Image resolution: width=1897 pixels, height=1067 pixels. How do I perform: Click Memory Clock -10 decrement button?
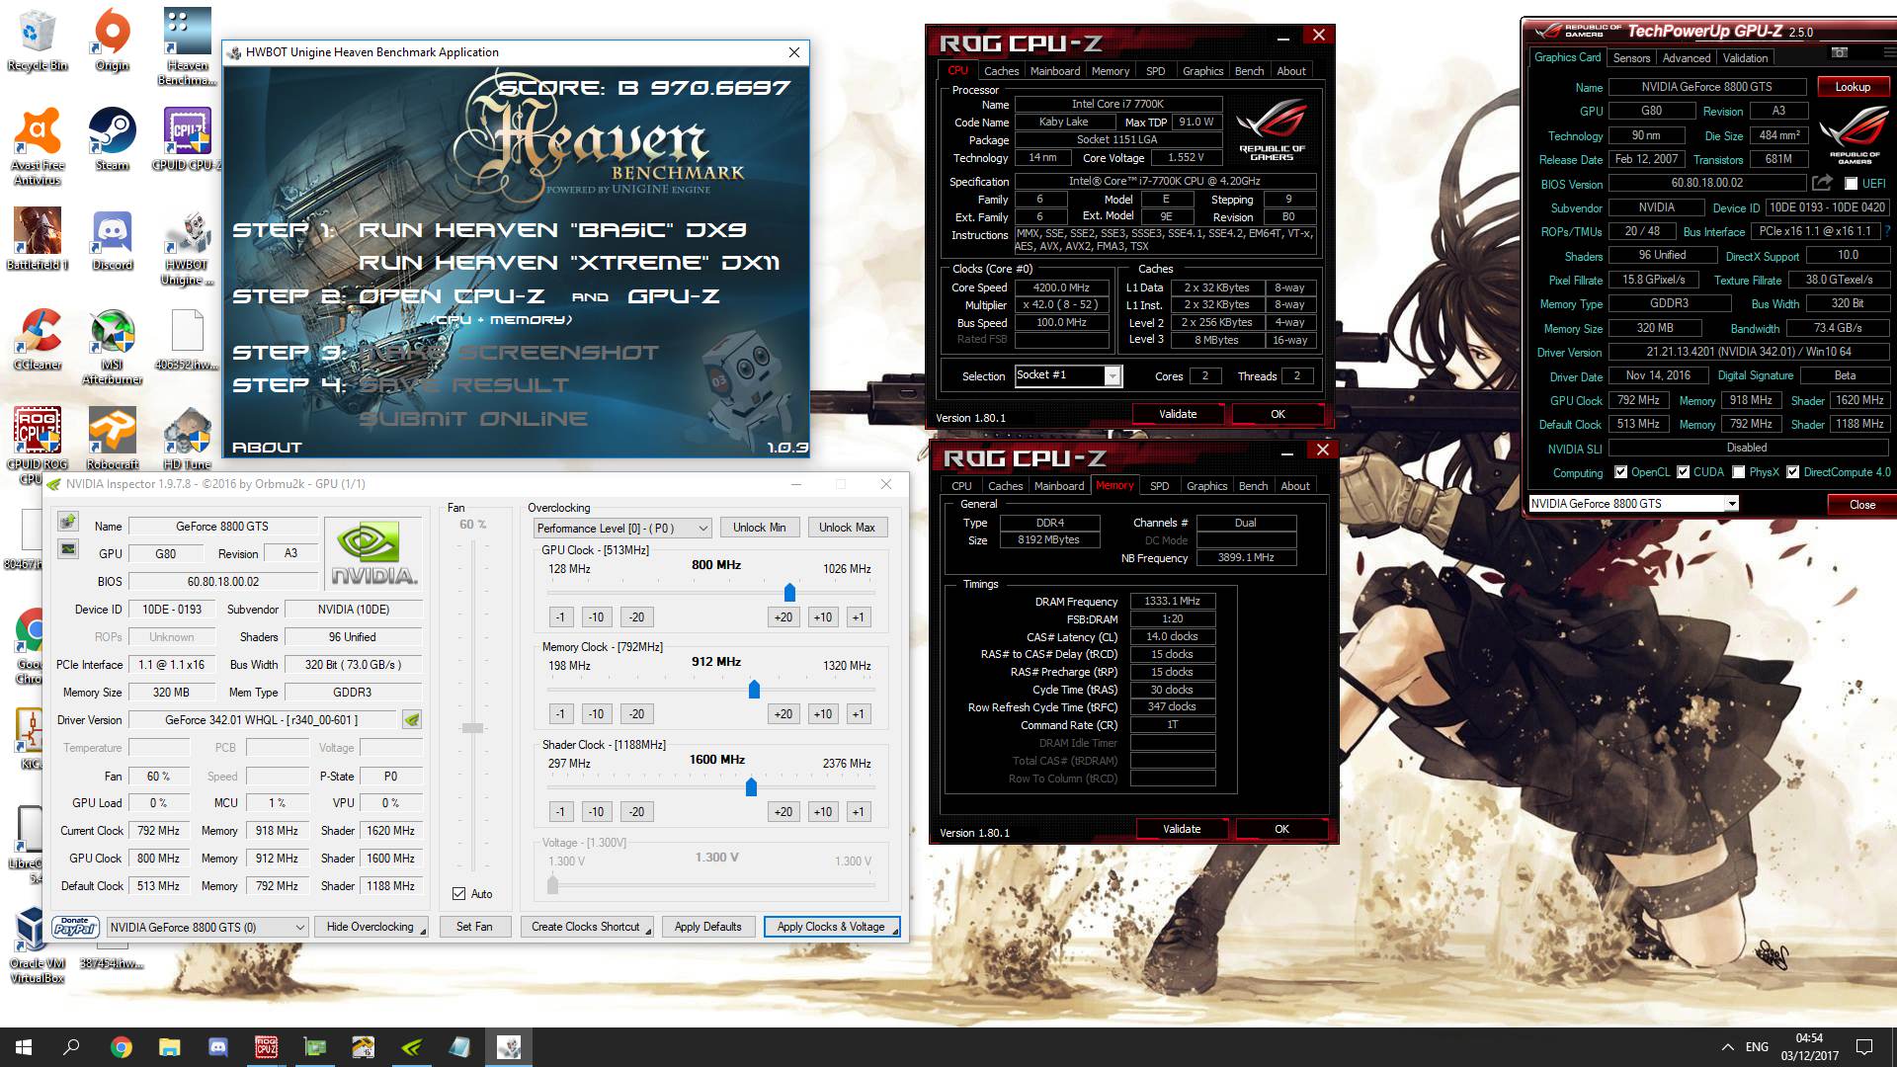pos(596,714)
